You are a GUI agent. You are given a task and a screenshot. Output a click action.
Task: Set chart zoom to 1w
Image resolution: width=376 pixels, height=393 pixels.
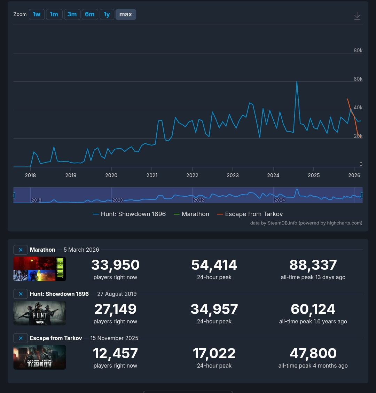(37, 14)
